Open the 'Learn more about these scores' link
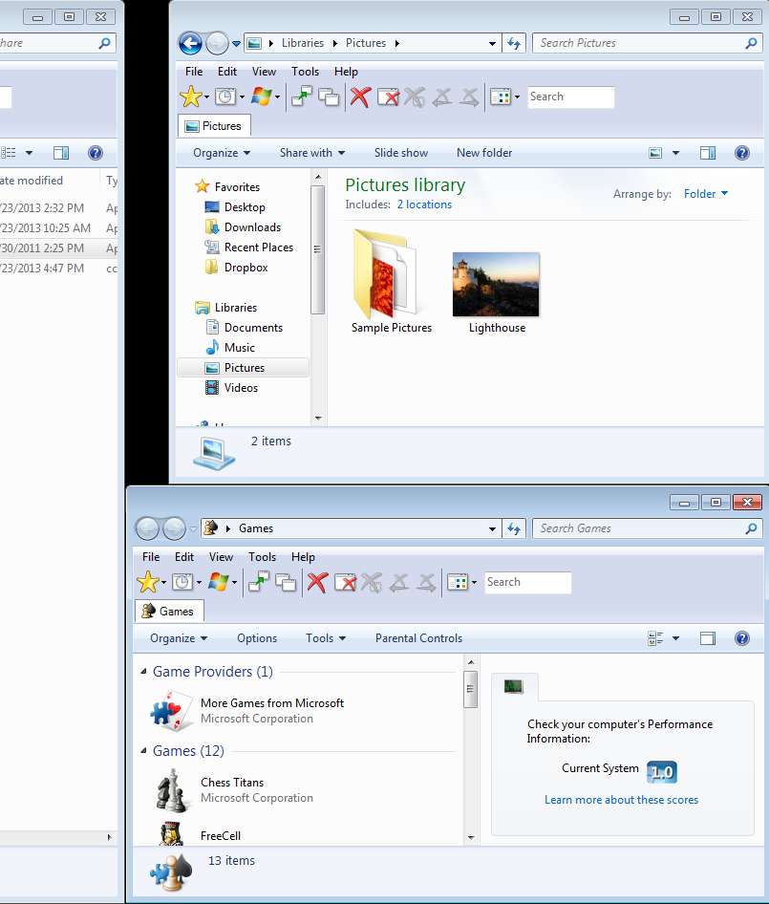 pyautogui.click(x=621, y=800)
